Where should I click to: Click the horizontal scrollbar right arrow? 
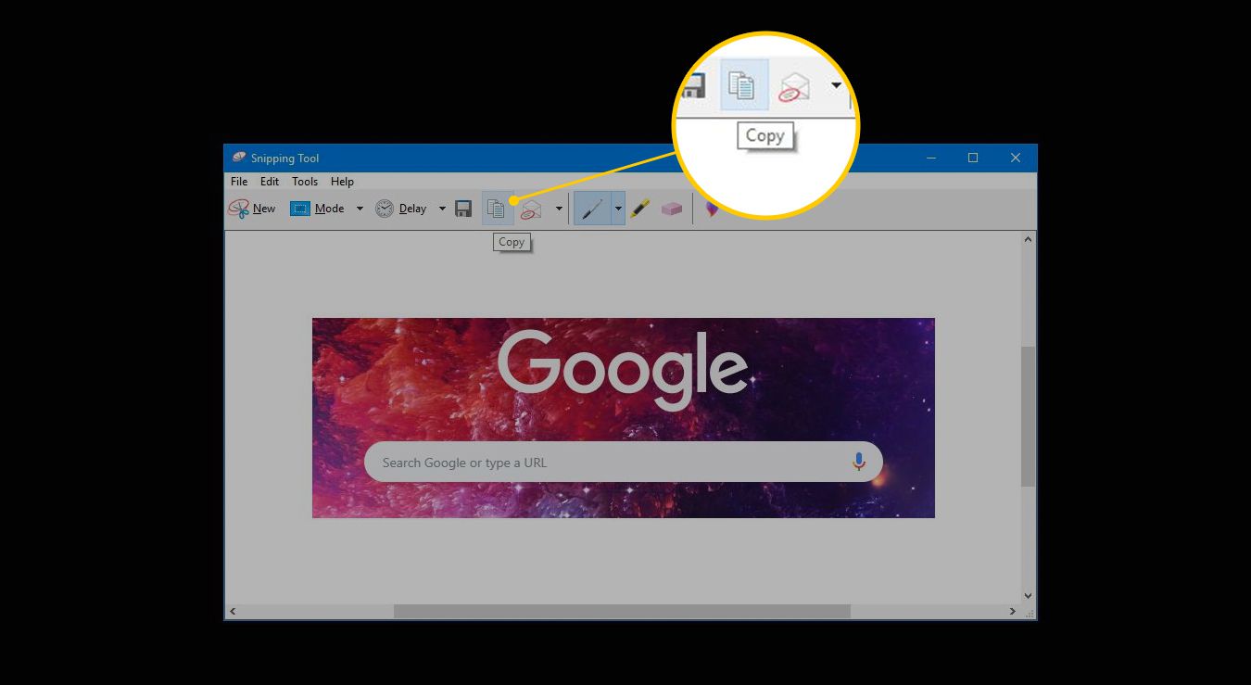point(1013,612)
